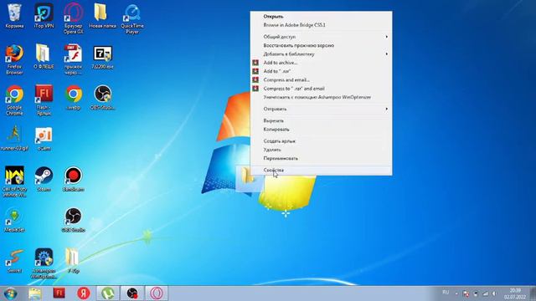The height and width of the screenshot is (301, 536).
Task: Choose Свойства in the context menu
Action: 321,170
